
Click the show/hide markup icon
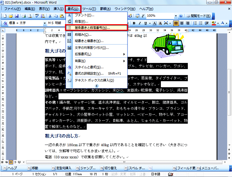(x=143, y=16)
